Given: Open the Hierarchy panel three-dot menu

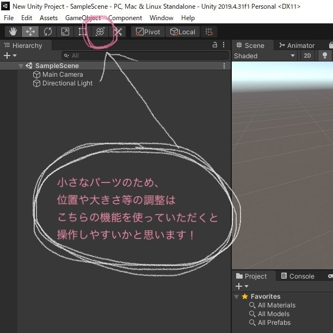Looking at the screenshot, I should 224,45.
